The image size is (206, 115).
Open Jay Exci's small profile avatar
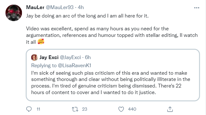click(34, 57)
